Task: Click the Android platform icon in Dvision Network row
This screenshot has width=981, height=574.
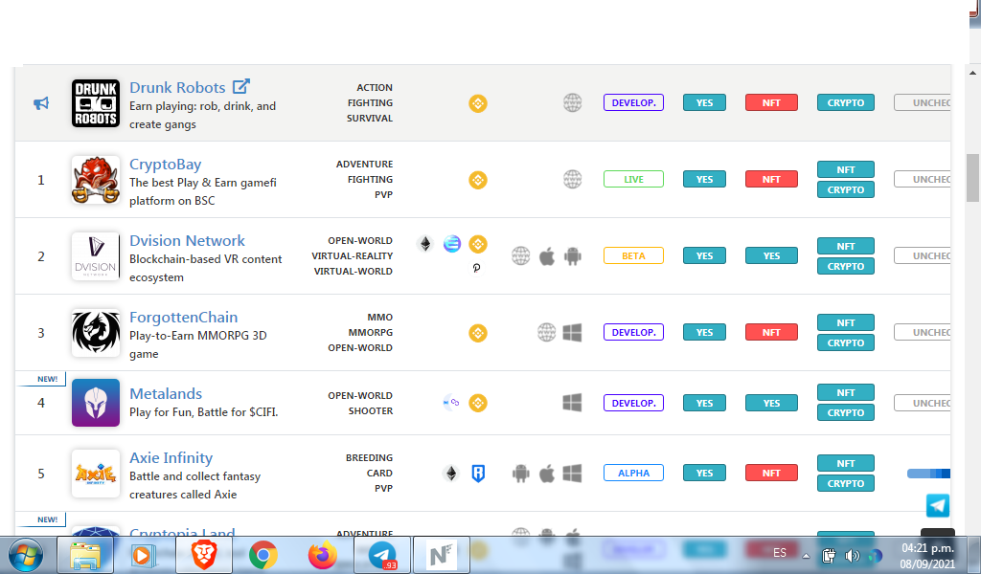Action: [x=573, y=256]
